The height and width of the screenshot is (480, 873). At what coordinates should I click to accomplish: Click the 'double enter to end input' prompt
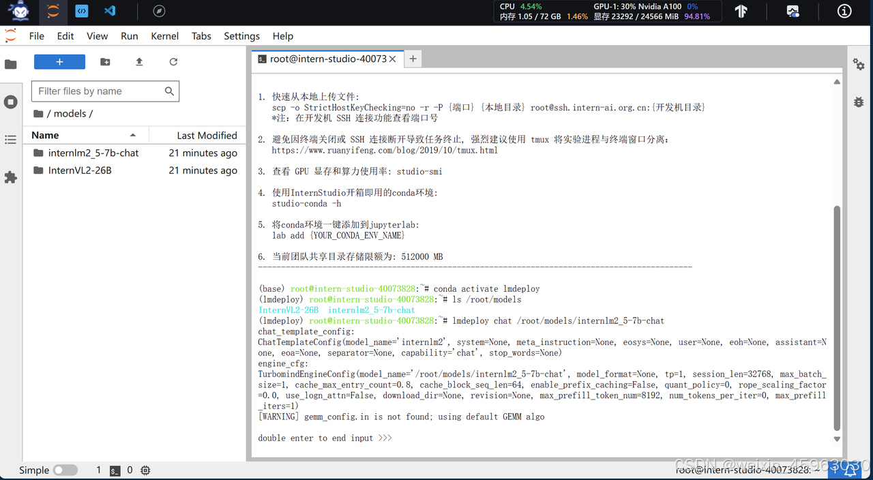click(325, 438)
